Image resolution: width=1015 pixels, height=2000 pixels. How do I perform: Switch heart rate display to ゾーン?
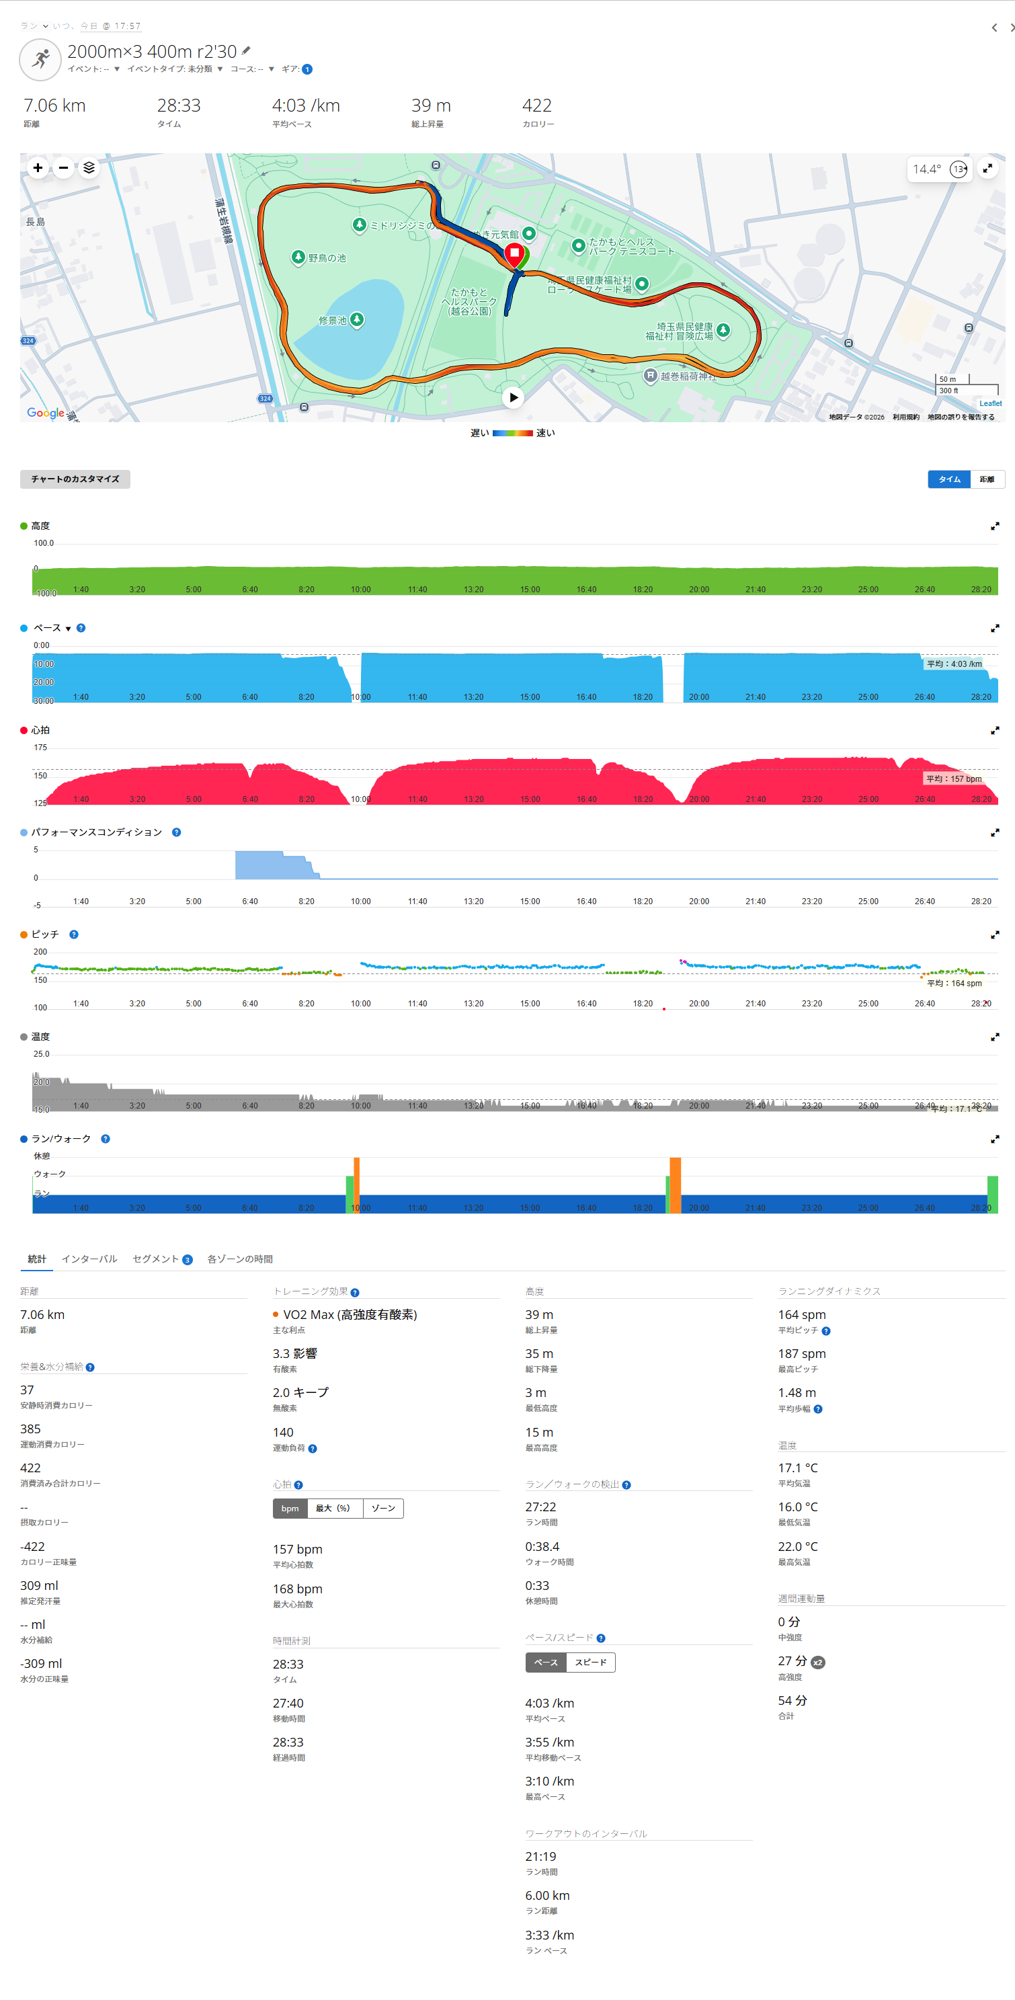pyautogui.click(x=383, y=1508)
